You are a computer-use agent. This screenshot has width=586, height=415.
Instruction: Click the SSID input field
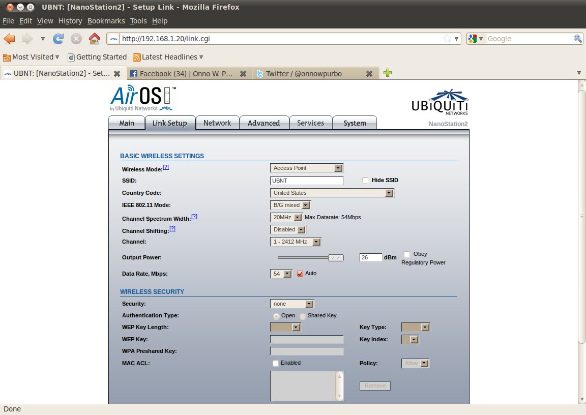click(306, 181)
